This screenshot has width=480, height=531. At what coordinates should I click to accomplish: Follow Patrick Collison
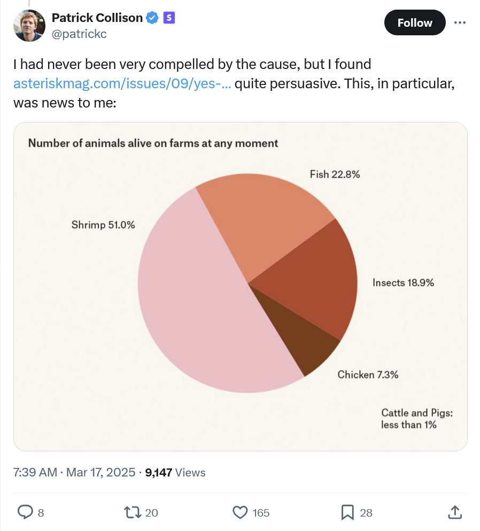pyautogui.click(x=415, y=22)
